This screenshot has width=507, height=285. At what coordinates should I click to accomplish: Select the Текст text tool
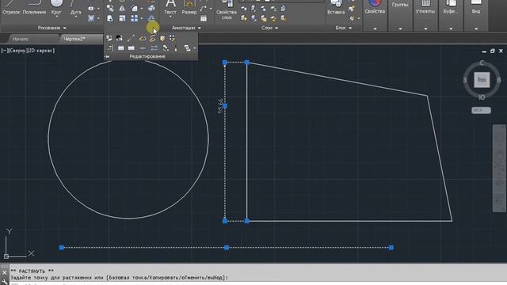coord(170,8)
